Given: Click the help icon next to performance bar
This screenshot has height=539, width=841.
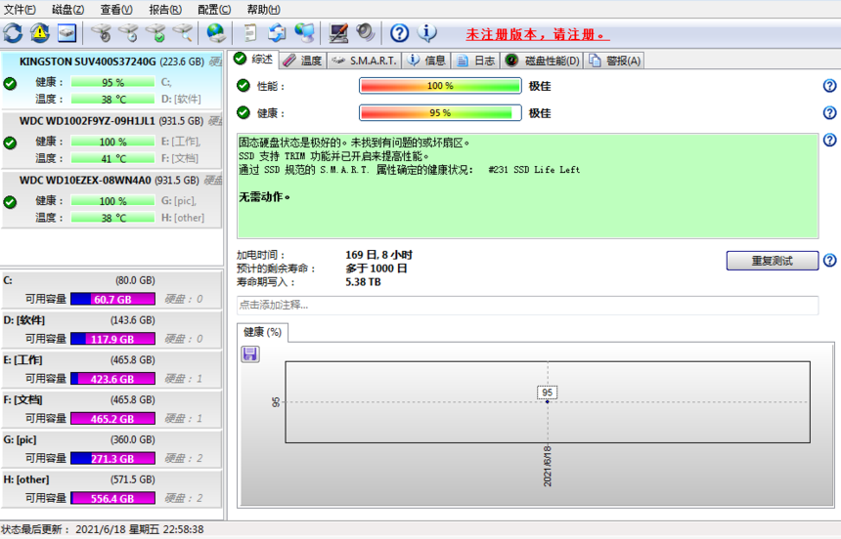Looking at the screenshot, I should [x=830, y=86].
